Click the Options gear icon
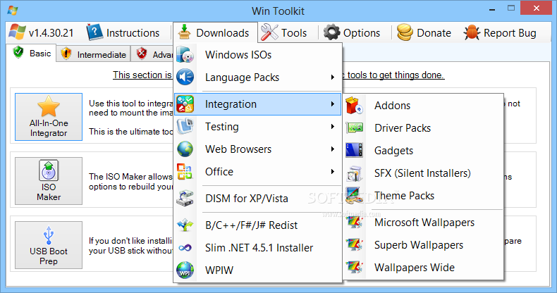The height and width of the screenshot is (293, 557). tap(332, 32)
